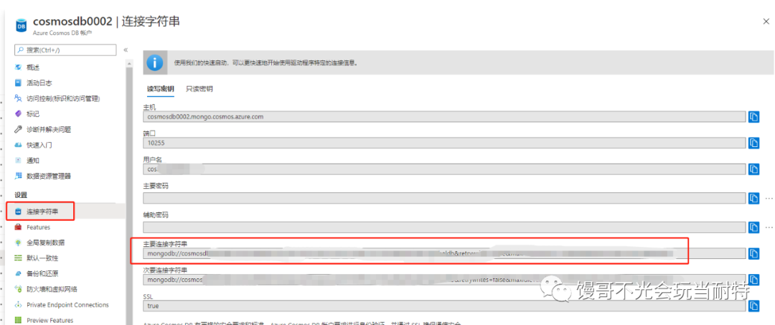This screenshot has width=775, height=325.
Task: Click the secondary password (辅助密码) field
Action: [x=444, y=227]
